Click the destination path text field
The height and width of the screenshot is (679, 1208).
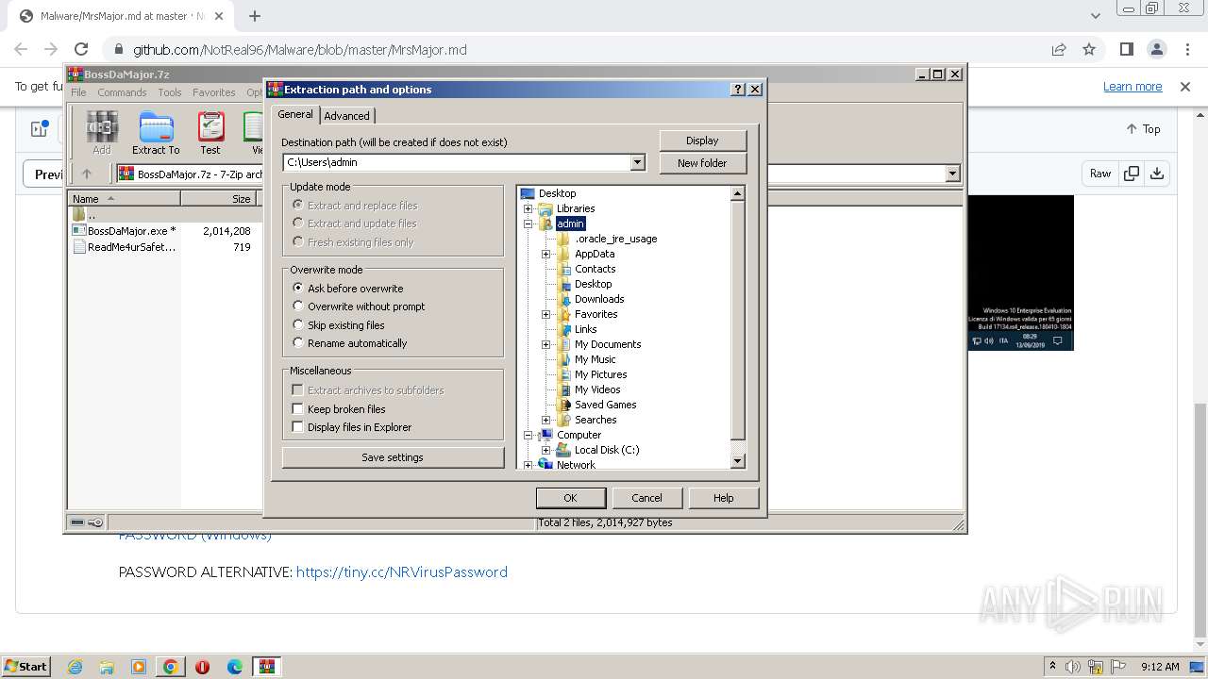coord(456,162)
